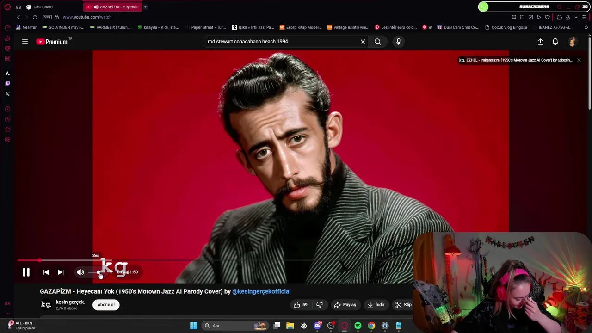Mute the video with speaker icon
The image size is (592, 333).
point(80,272)
